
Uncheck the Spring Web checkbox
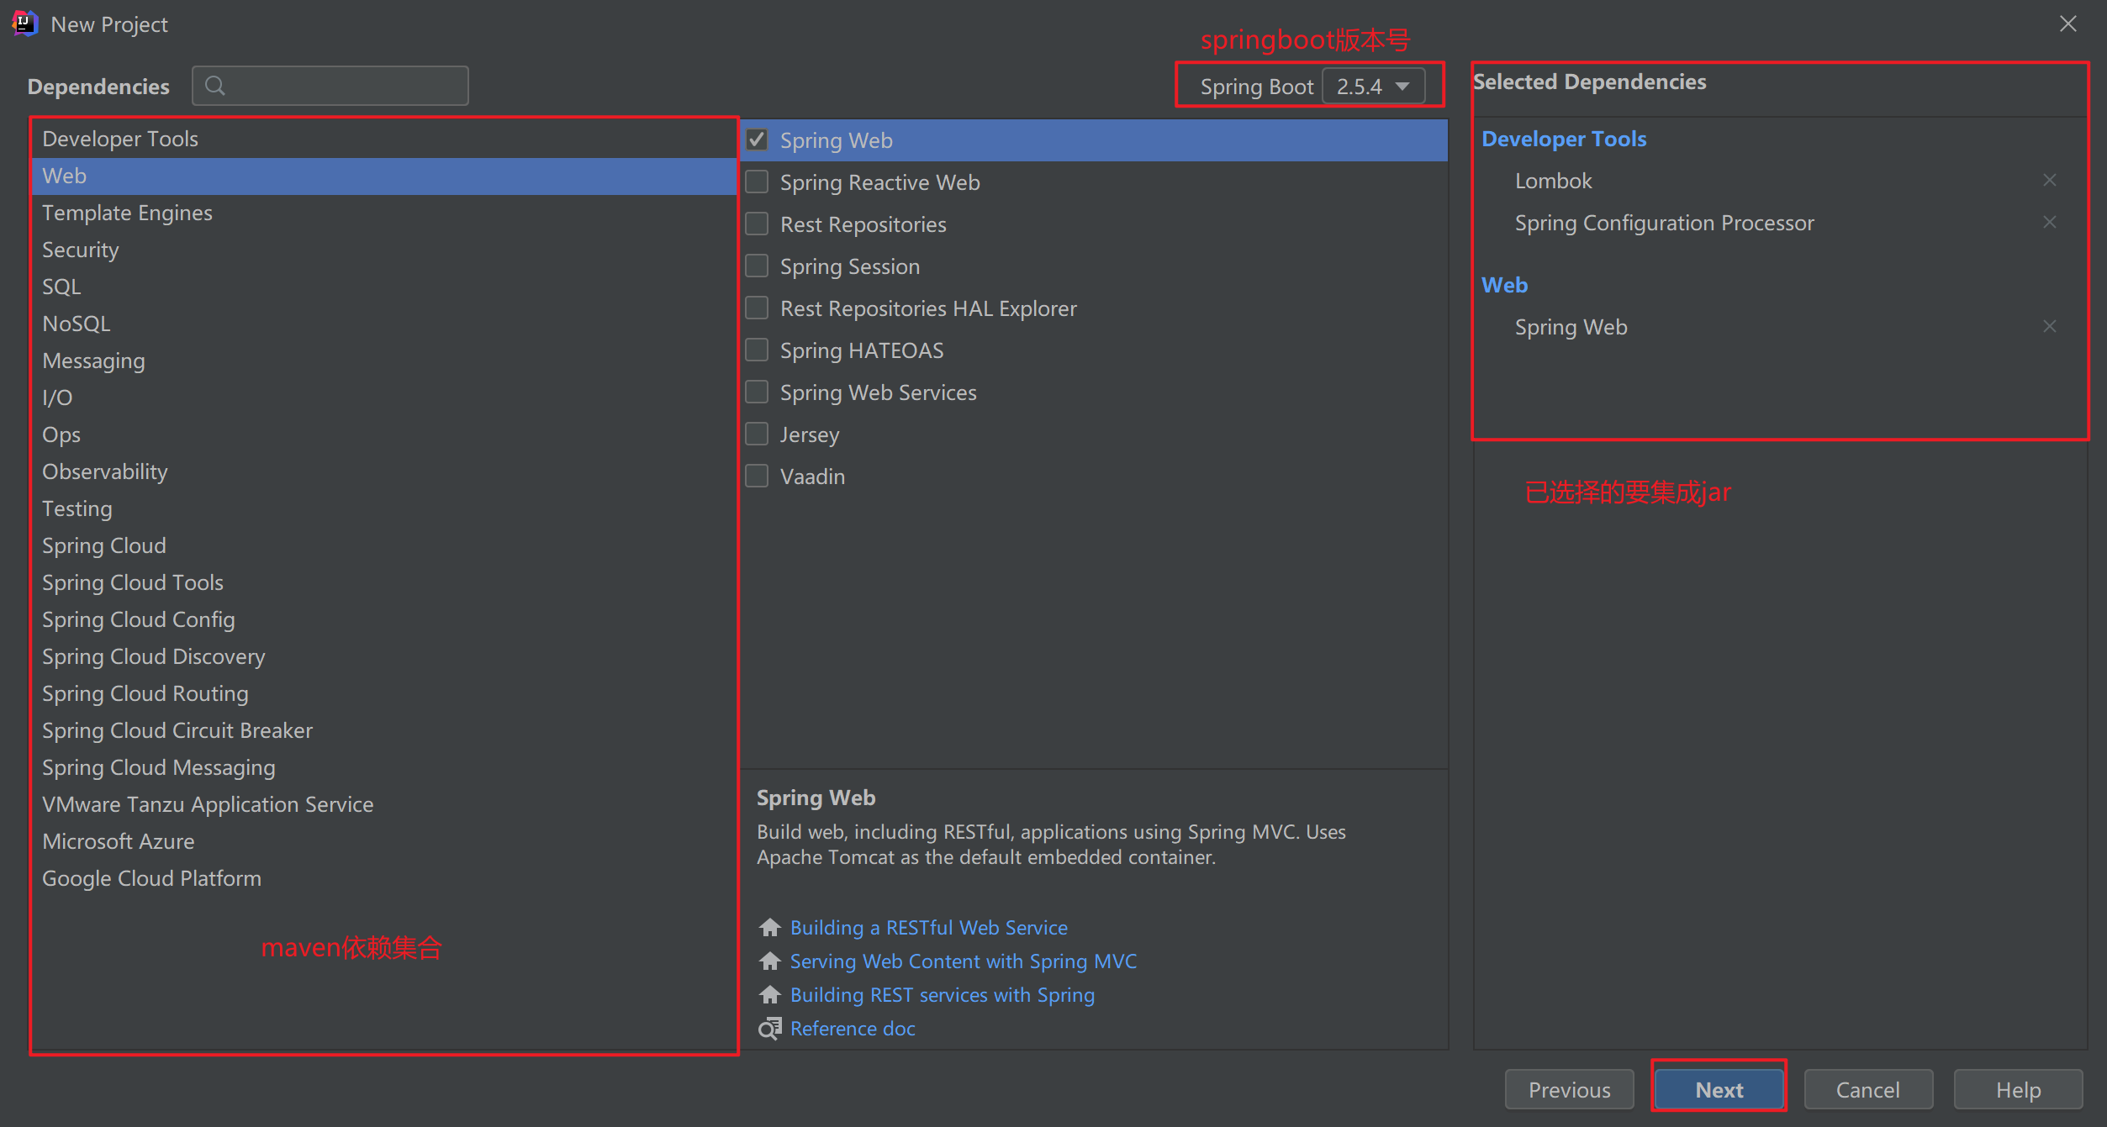click(757, 140)
